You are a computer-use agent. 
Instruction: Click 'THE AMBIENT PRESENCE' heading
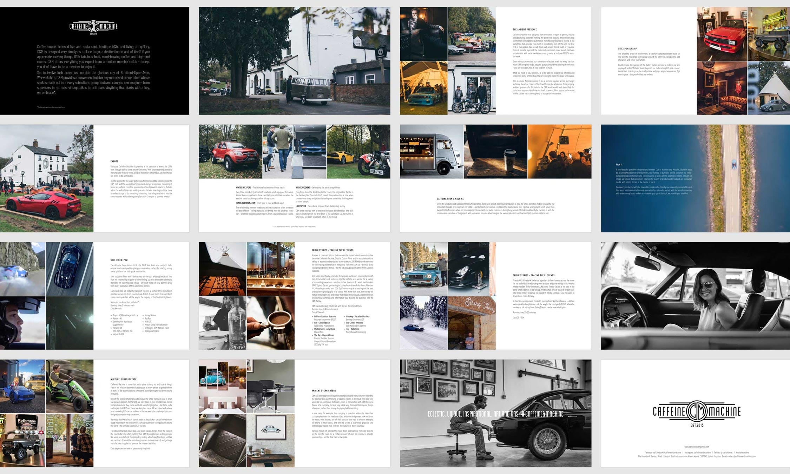[525, 29]
